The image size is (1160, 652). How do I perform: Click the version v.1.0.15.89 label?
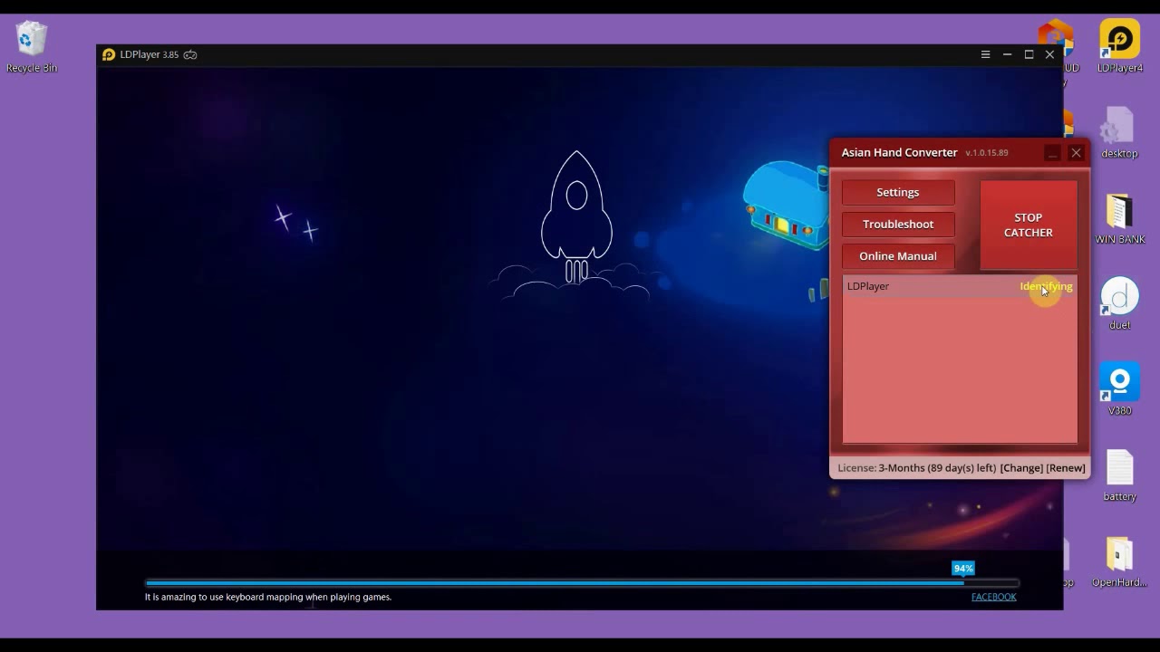(987, 153)
